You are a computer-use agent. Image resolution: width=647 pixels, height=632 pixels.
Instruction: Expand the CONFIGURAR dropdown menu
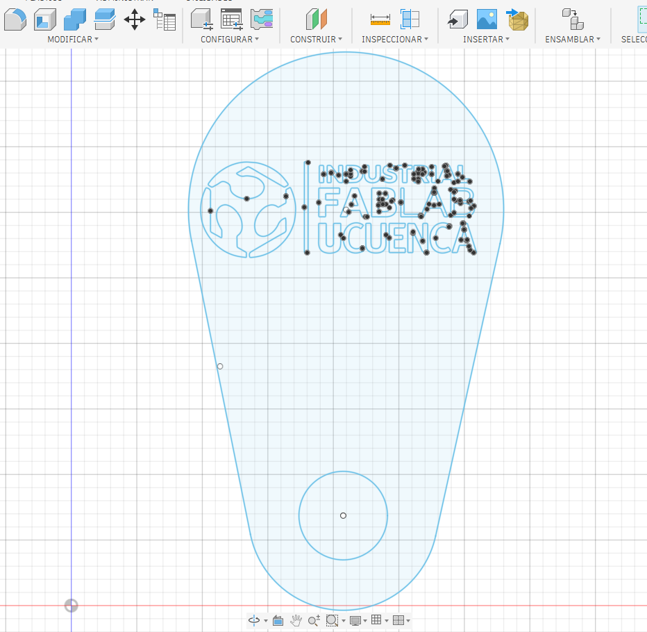tap(230, 39)
